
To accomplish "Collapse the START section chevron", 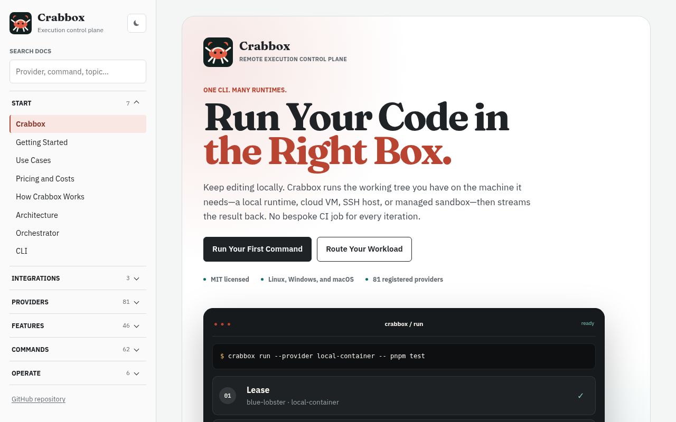I will (x=136, y=103).
